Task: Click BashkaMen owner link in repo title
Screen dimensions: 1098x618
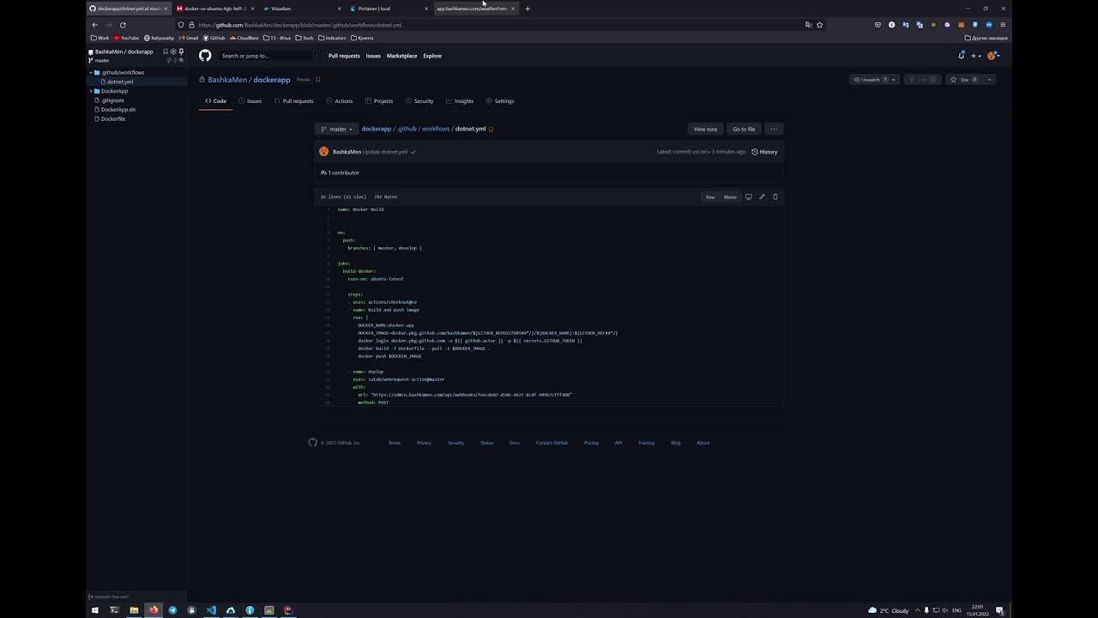Action: (227, 80)
